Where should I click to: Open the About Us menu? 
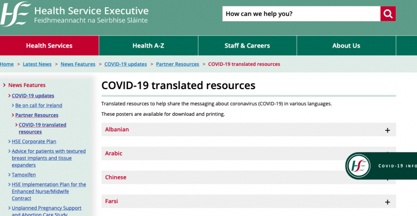click(x=346, y=45)
